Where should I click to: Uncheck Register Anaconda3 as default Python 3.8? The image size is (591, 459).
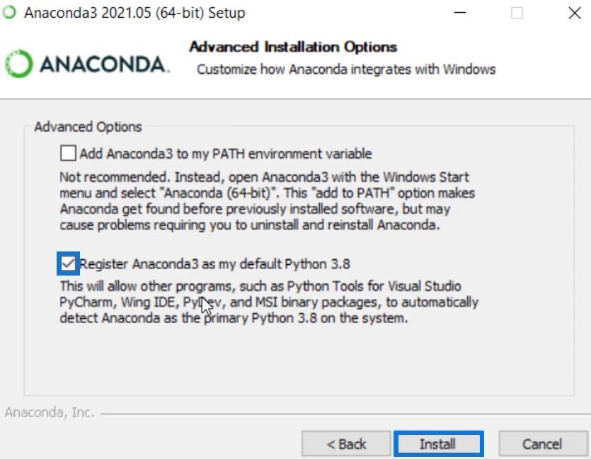click(x=68, y=263)
